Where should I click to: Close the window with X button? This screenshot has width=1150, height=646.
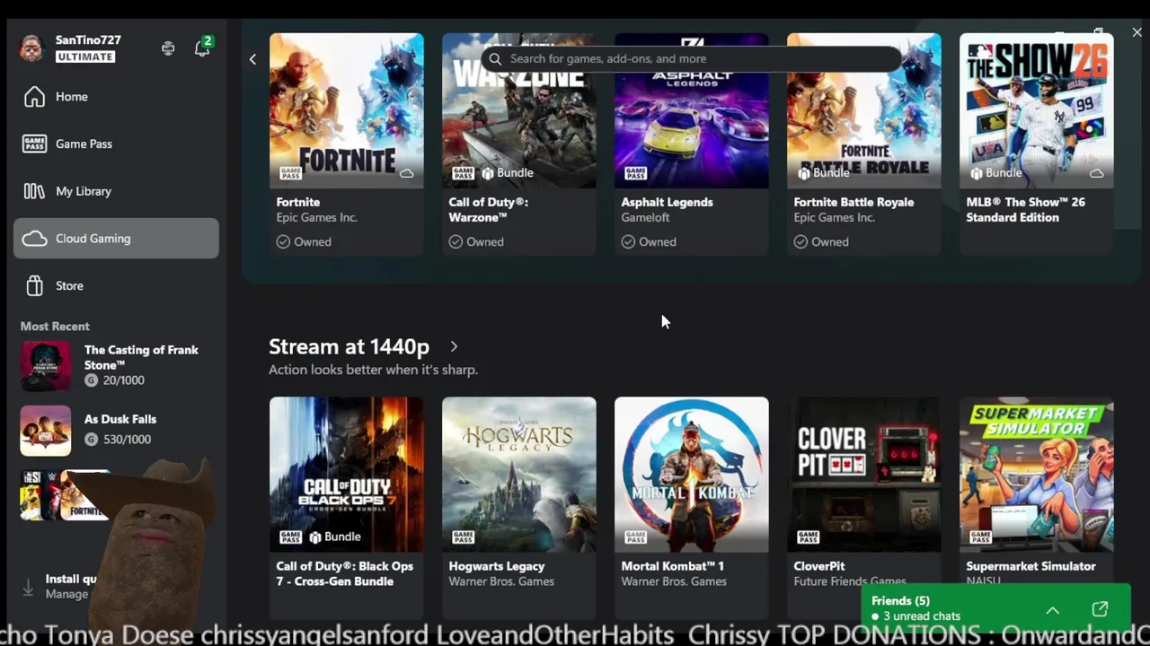point(1137,32)
